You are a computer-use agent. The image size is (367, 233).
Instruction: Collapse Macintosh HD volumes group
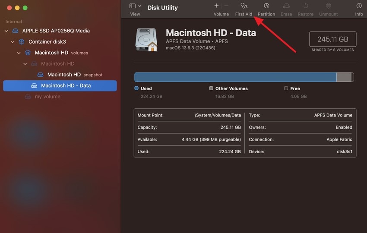pyautogui.click(x=19, y=53)
